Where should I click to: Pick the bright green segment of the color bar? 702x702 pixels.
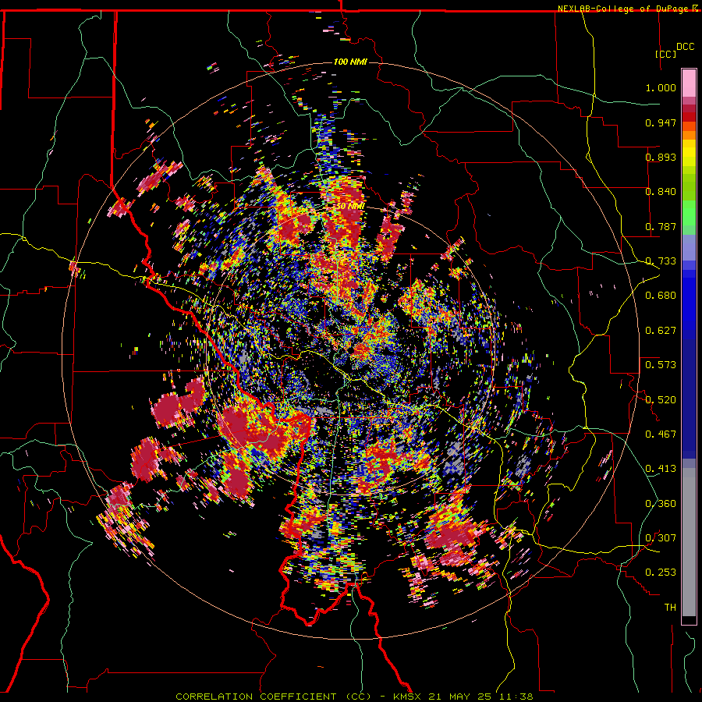point(689,213)
